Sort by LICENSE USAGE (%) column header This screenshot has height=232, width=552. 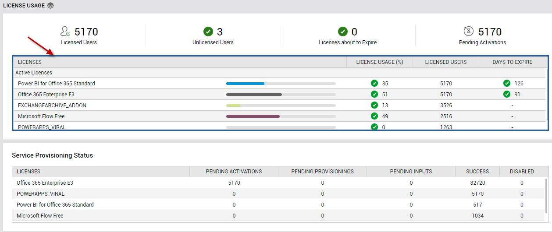click(x=380, y=62)
